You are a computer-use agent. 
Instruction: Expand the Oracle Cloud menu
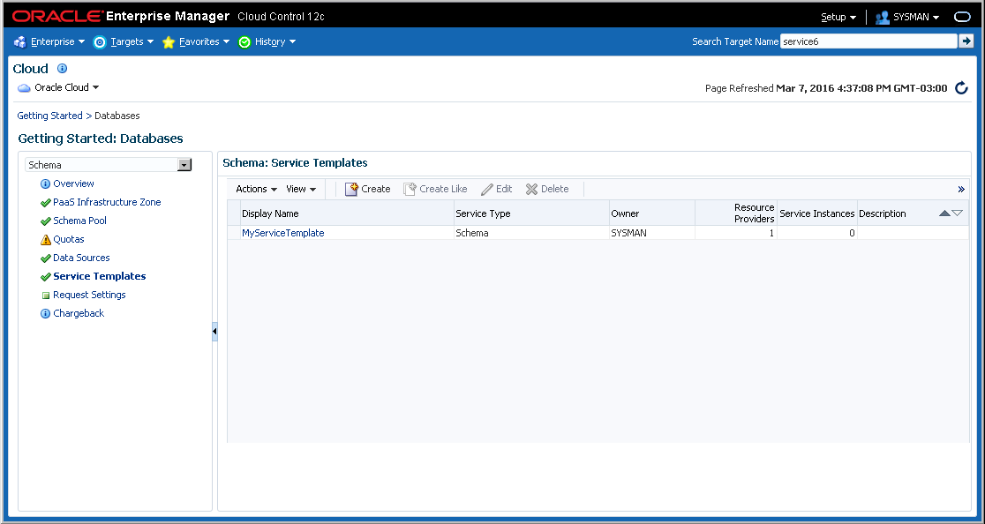(67, 88)
